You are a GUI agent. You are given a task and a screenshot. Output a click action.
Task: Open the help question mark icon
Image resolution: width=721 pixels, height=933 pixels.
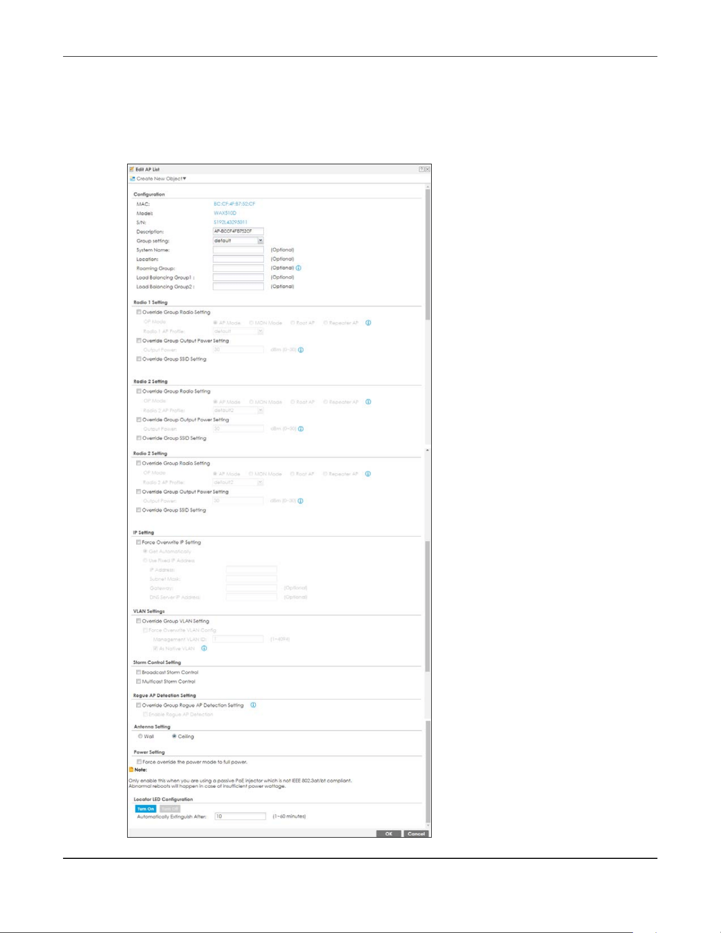point(422,169)
